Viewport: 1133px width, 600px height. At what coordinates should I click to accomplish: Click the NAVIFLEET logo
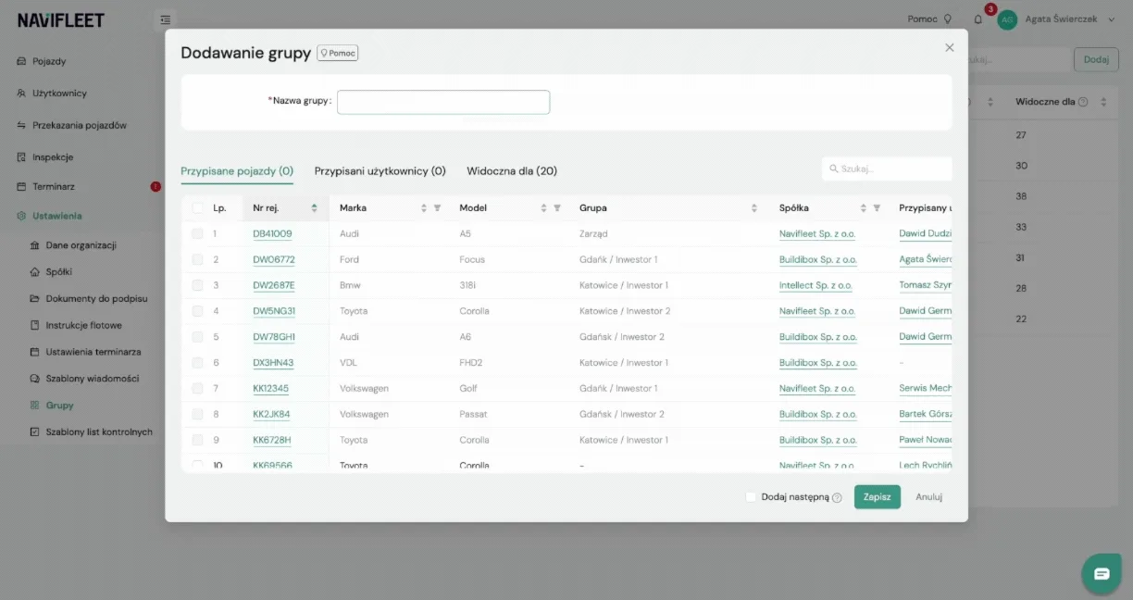point(61,19)
